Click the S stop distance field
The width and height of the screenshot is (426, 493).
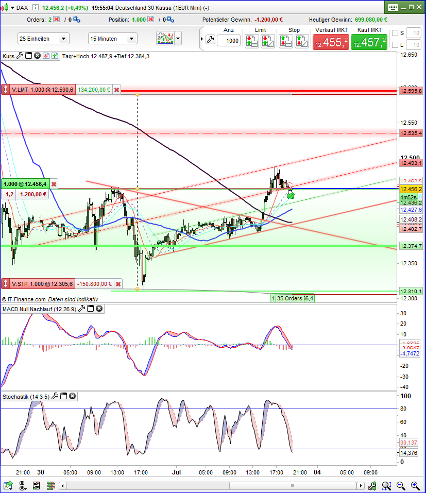coord(414,33)
